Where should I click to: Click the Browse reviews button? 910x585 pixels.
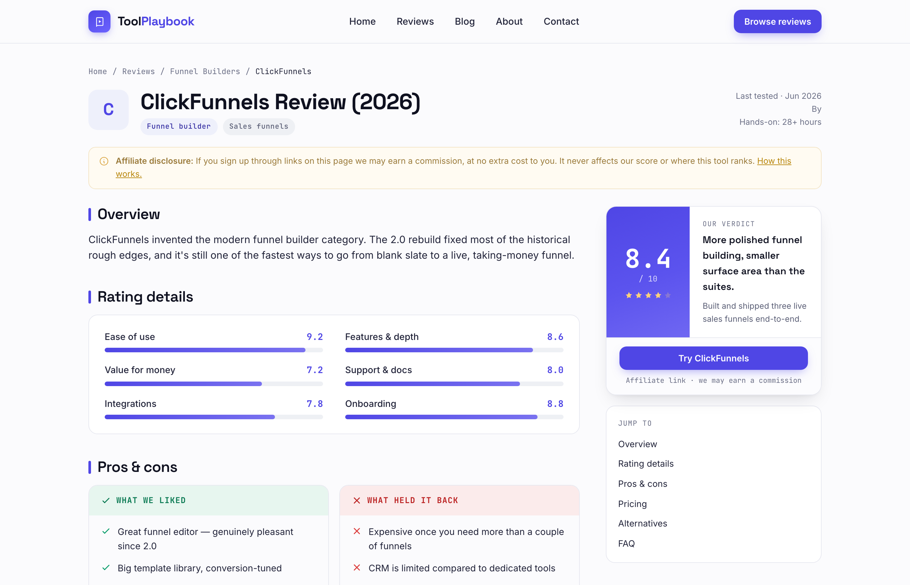[x=777, y=21]
